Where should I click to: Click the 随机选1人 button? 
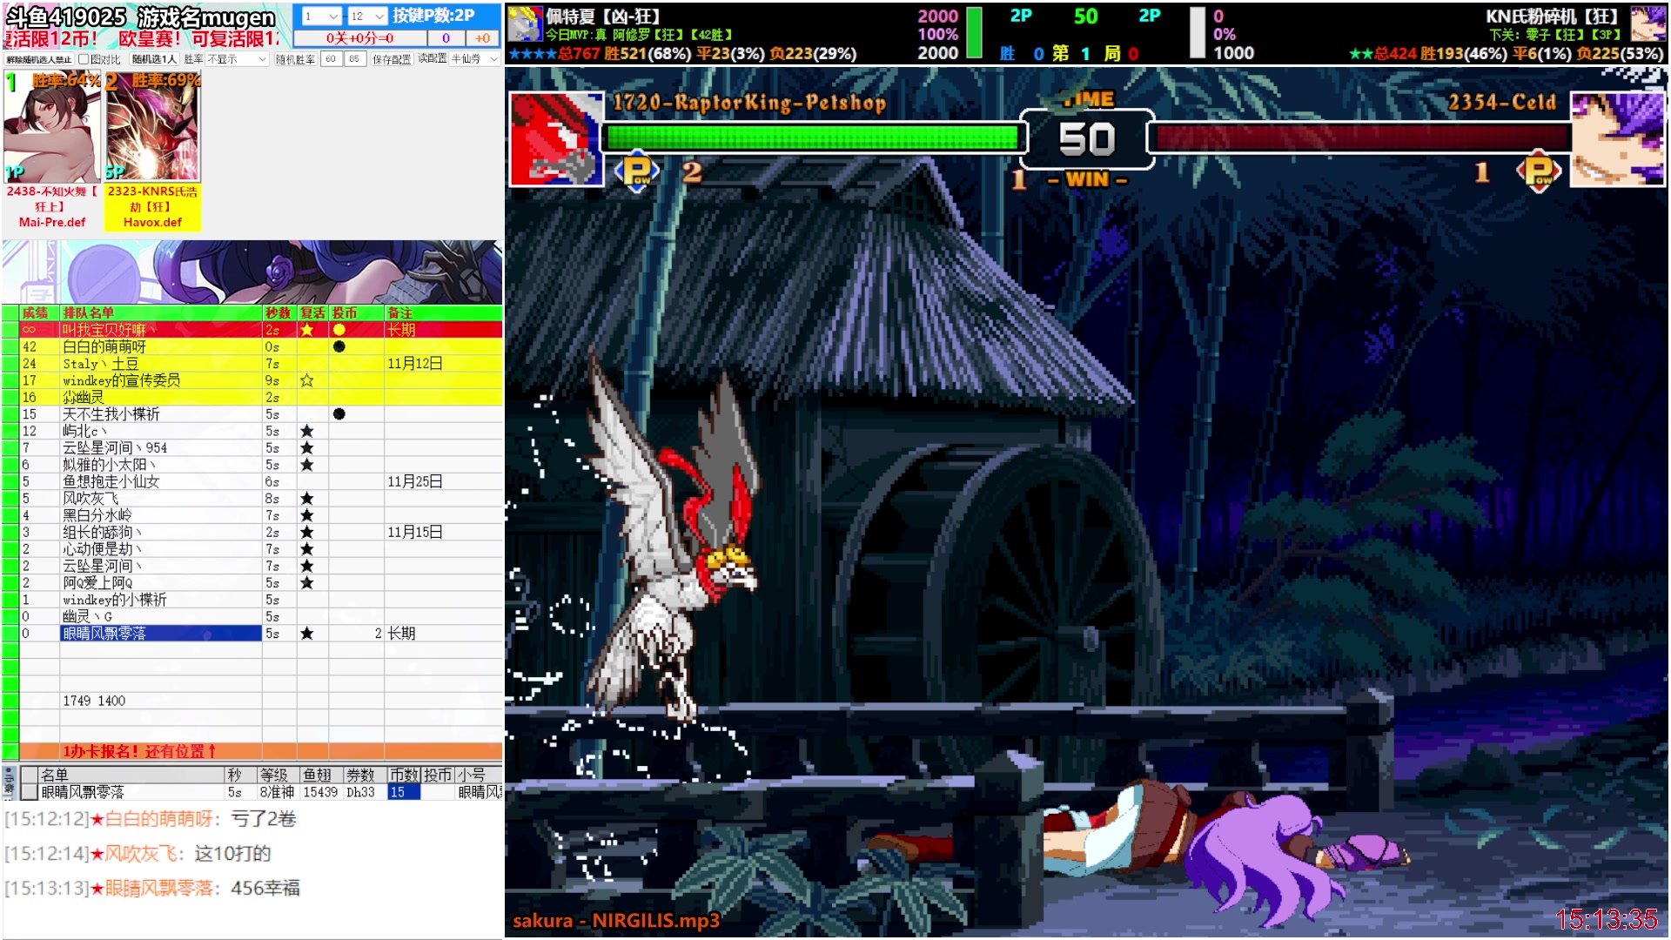[x=154, y=59]
